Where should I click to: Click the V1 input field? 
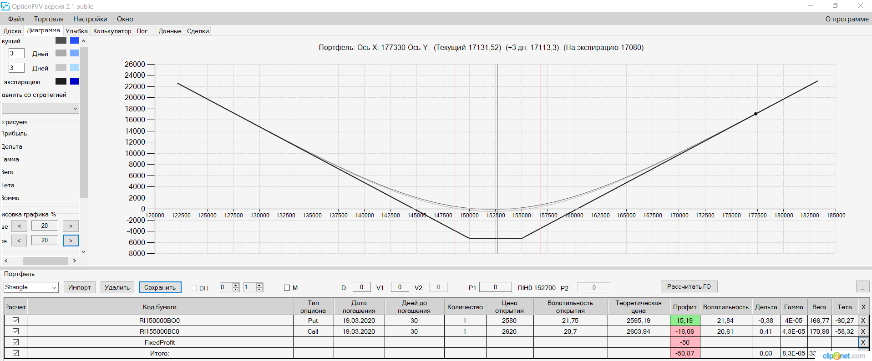click(x=400, y=287)
